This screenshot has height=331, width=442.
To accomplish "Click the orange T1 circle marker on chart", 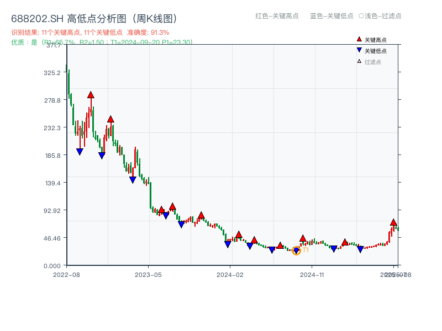I will pyautogui.click(x=297, y=250).
